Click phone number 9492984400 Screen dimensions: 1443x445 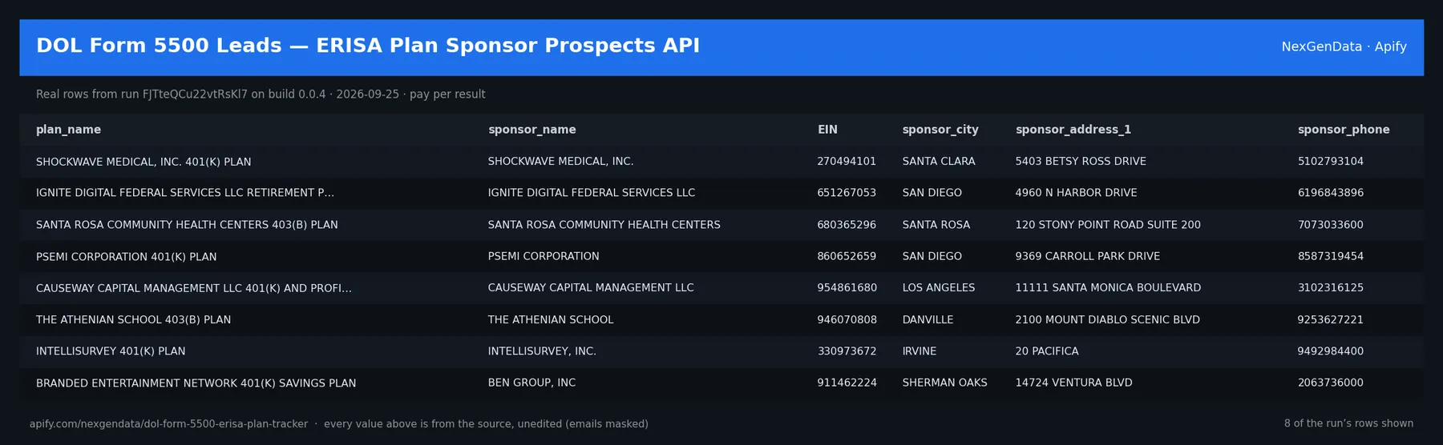[x=1331, y=351]
